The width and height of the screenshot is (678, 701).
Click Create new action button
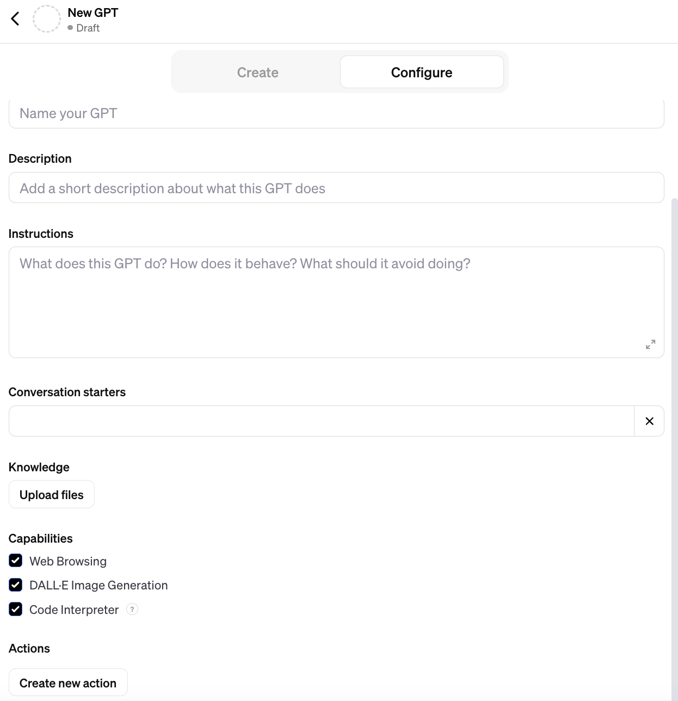tap(68, 682)
